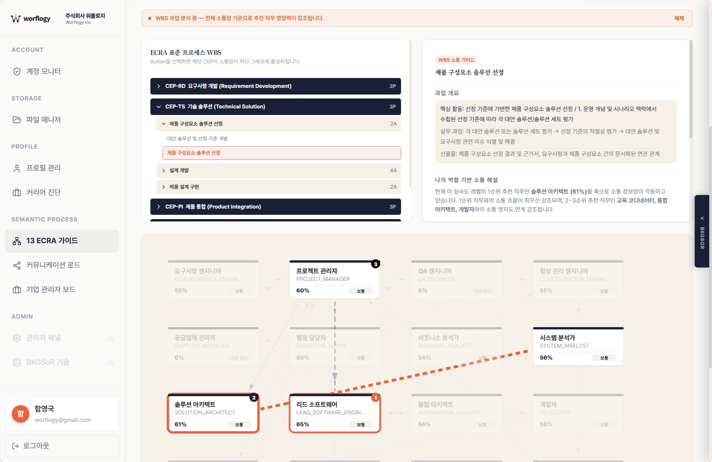Click 해제 to dismiss WBS banner

point(679,19)
